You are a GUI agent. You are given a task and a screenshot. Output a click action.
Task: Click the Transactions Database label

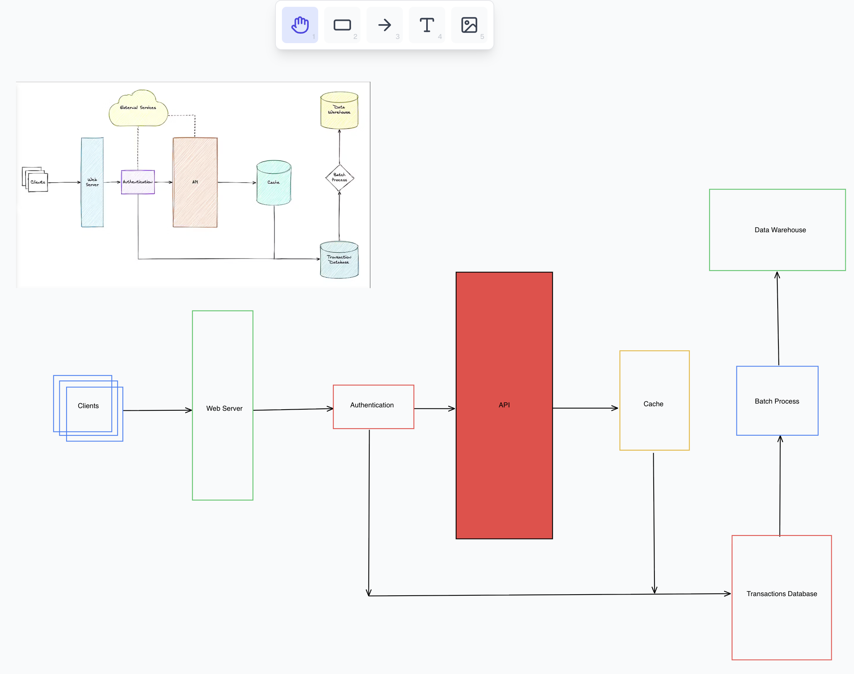[x=781, y=593]
